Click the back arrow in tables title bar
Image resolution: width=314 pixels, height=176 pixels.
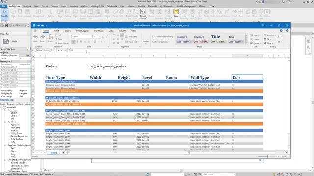pyautogui.click(x=38, y=25)
